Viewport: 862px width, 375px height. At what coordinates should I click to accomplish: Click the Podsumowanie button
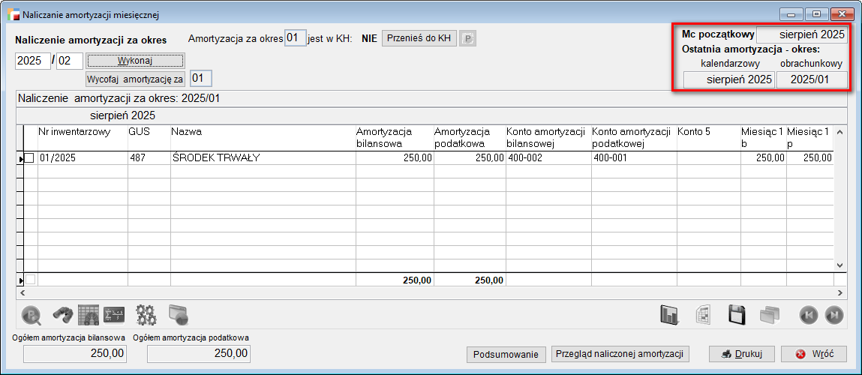(506, 355)
